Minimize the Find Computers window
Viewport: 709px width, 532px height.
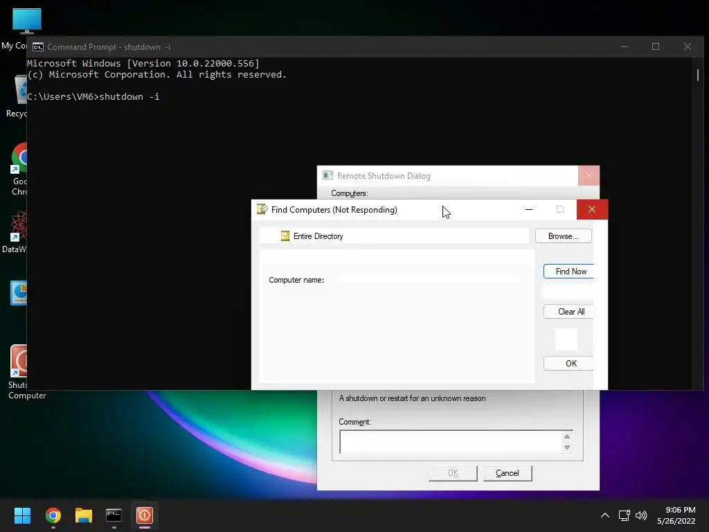tap(528, 209)
